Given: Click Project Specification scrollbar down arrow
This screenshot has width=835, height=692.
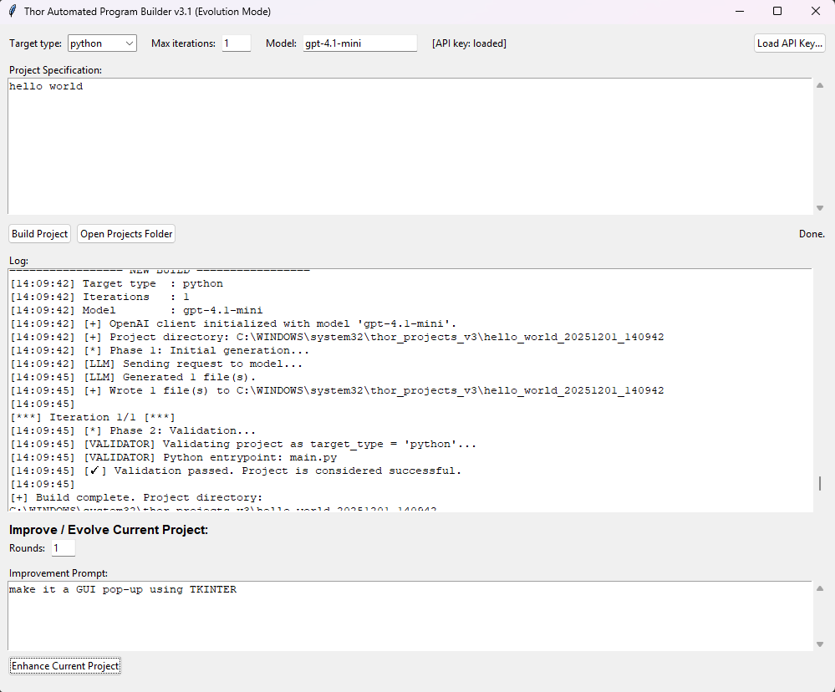Looking at the screenshot, I should click(x=820, y=208).
